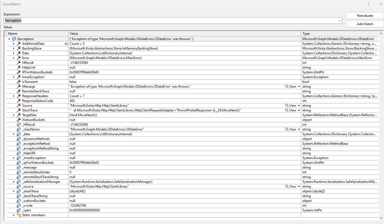This screenshot has width=384, height=224.
Task: Expand the BackingStore property
Action: (x=14, y=49)
